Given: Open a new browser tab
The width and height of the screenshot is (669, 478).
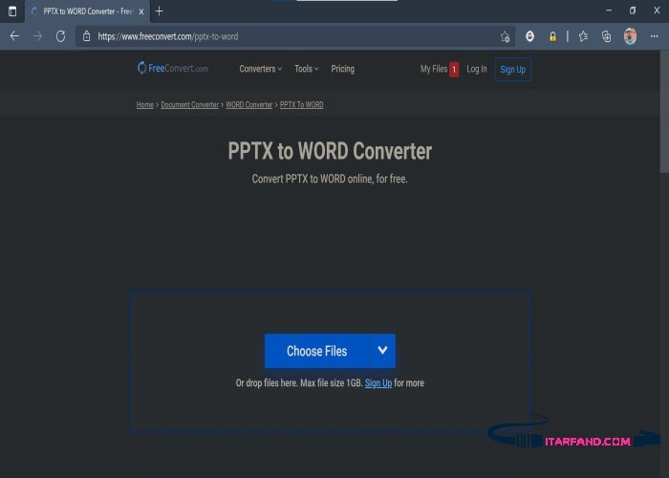Looking at the screenshot, I should [159, 11].
